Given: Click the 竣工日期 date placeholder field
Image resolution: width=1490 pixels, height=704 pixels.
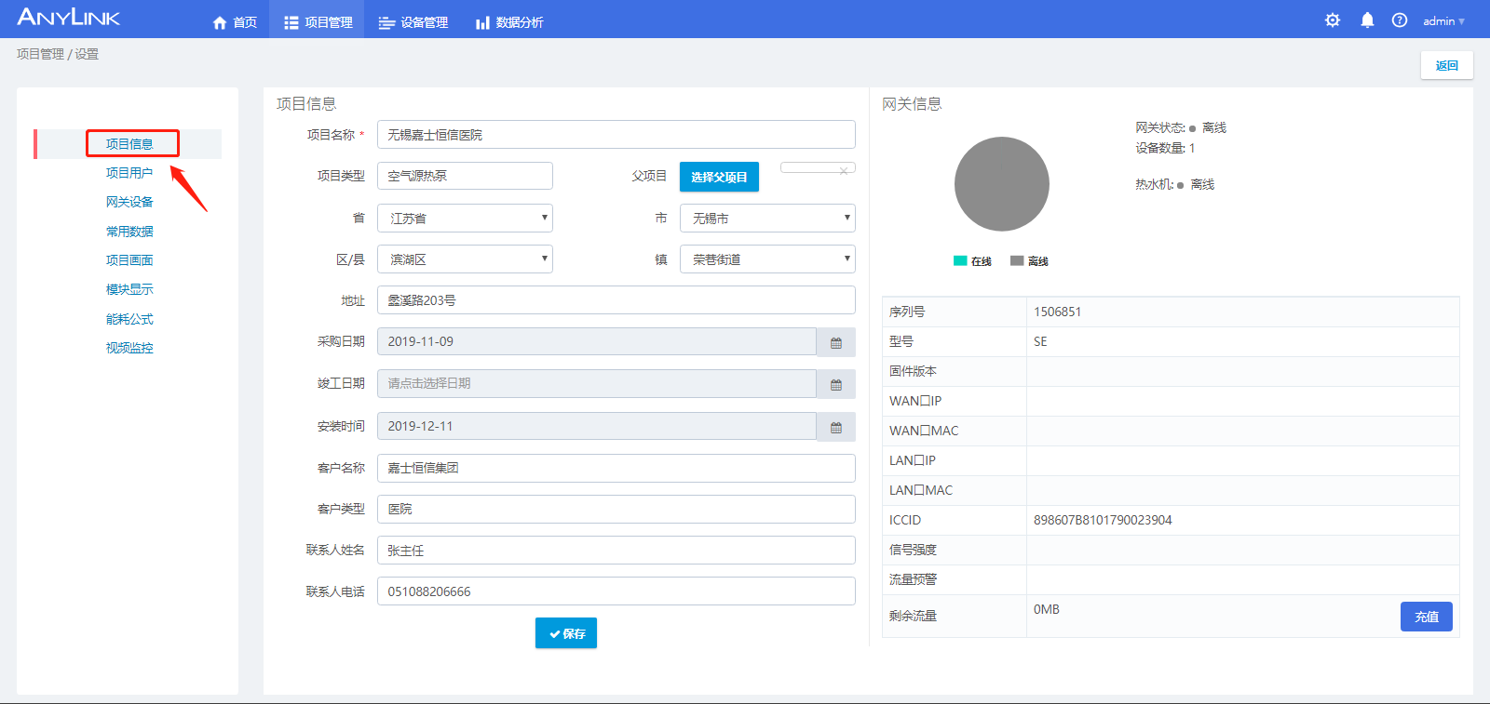Looking at the screenshot, I should (597, 383).
